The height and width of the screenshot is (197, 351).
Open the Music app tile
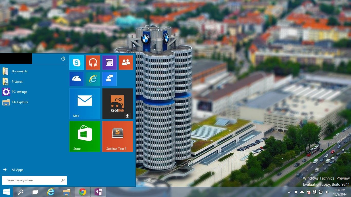93,62
